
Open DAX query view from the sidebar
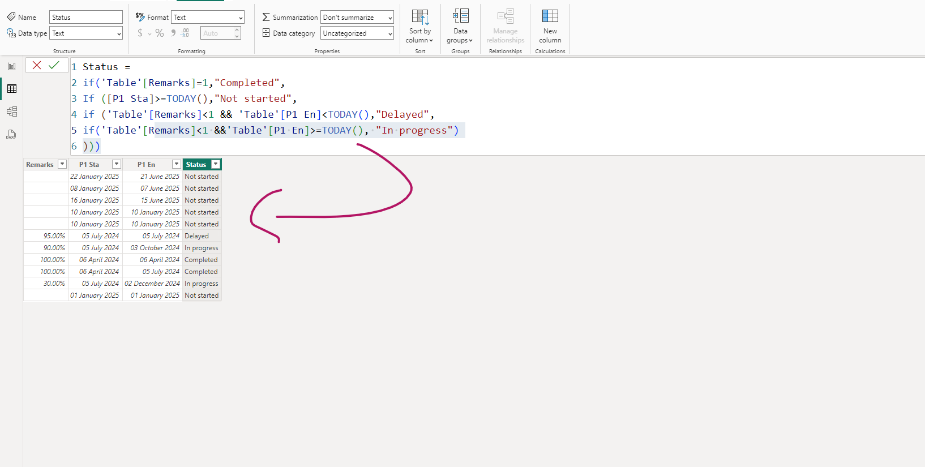(x=11, y=134)
